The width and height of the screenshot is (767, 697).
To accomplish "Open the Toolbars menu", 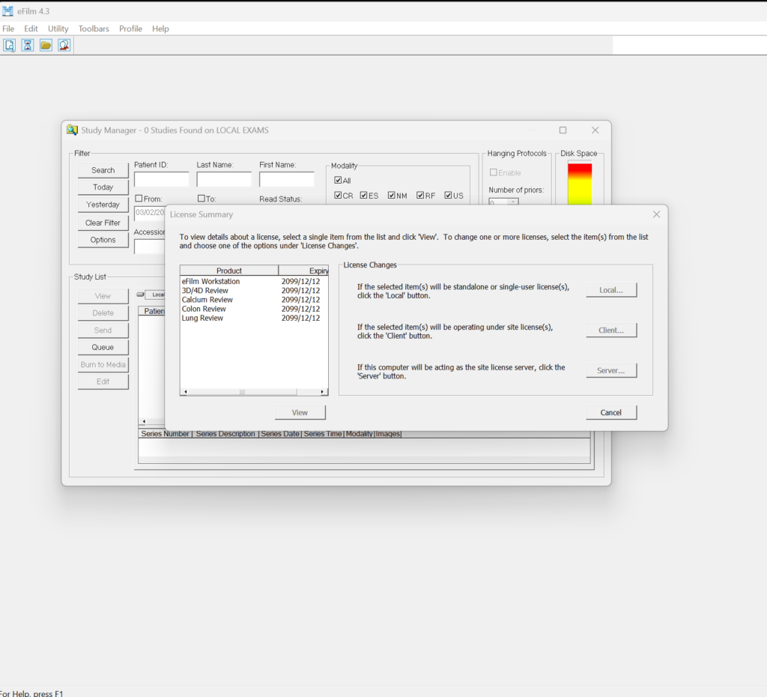I will coord(94,28).
